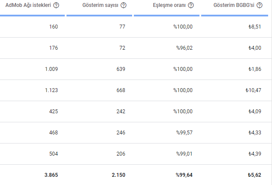
Task: Select total match rate %99,64
Action: 184,175
